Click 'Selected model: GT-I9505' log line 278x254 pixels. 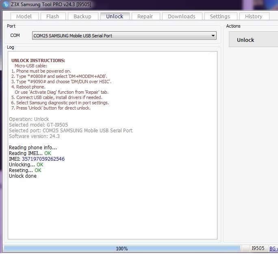pyautogui.click(x=39, y=125)
